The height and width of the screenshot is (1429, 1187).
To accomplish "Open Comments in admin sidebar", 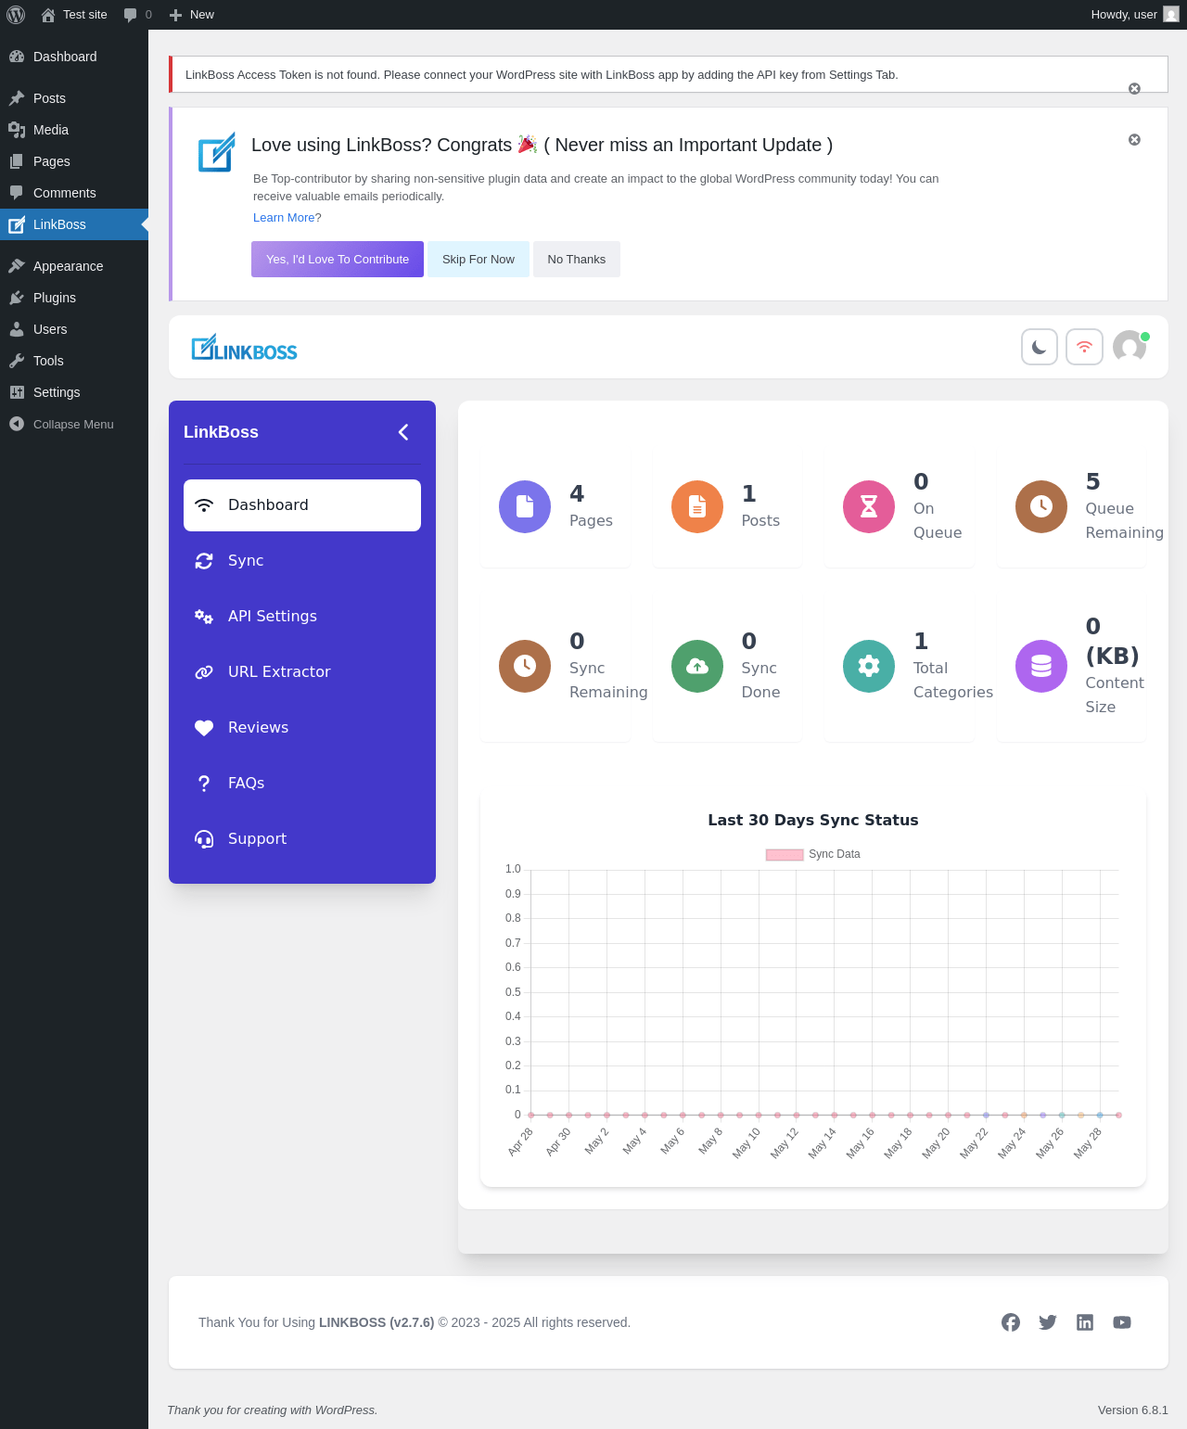I will pyautogui.click(x=74, y=193).
